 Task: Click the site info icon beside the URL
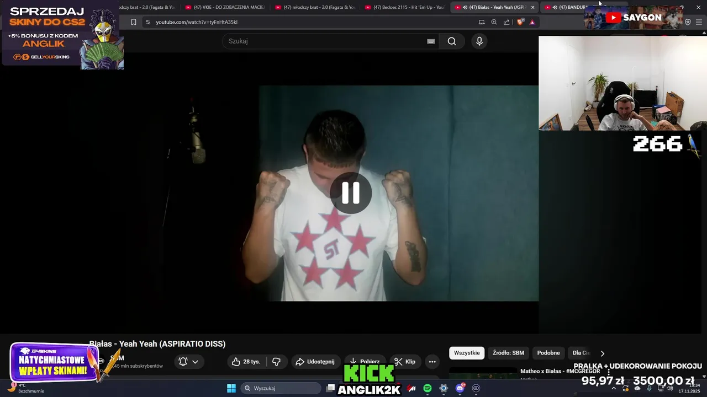[147, 22]
